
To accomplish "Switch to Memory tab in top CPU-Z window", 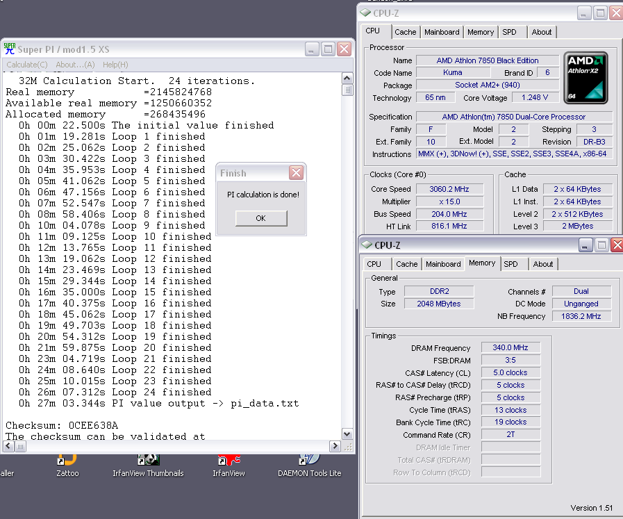I will [x=481, y=32].
